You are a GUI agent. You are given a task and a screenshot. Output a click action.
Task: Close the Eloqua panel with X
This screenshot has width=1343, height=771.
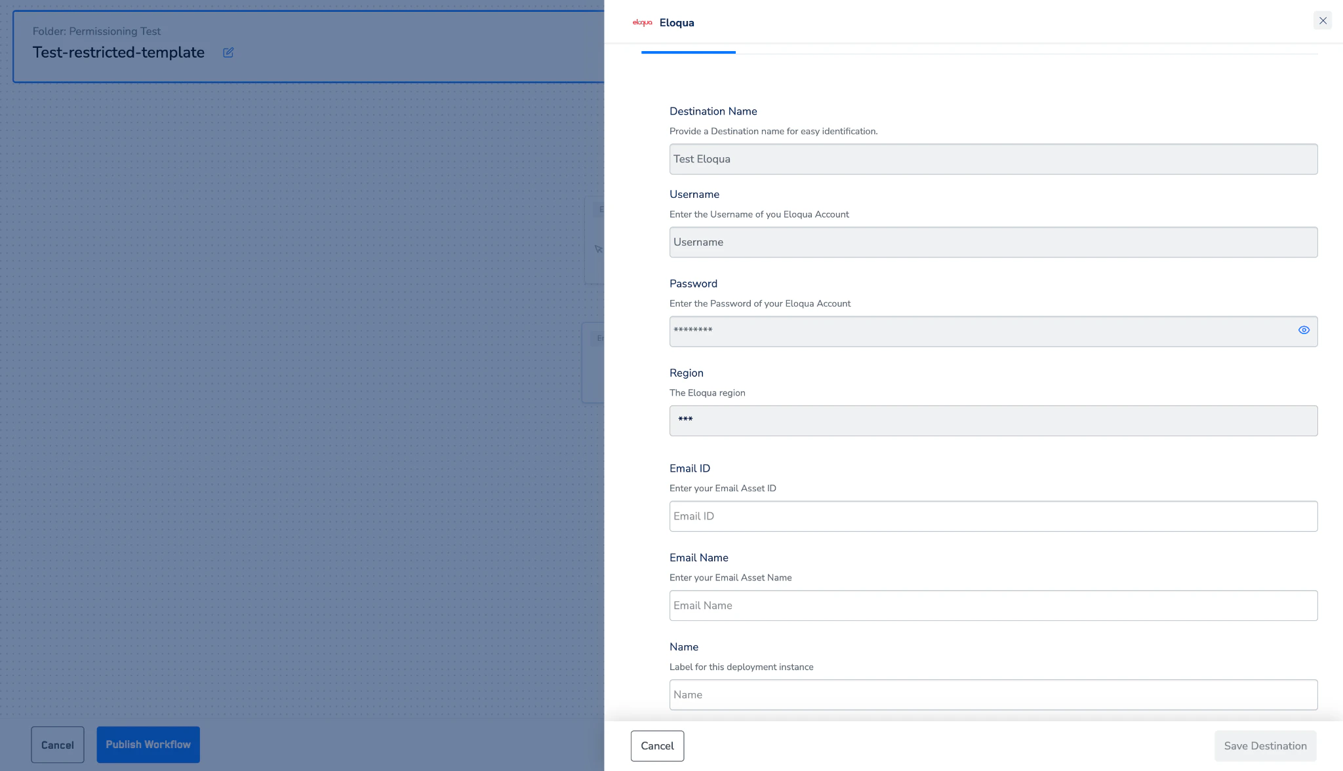coord(1323,21)
